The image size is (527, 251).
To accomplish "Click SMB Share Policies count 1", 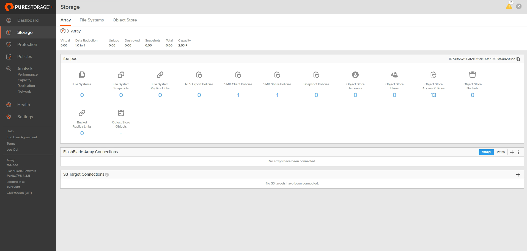I will point(277,95).
